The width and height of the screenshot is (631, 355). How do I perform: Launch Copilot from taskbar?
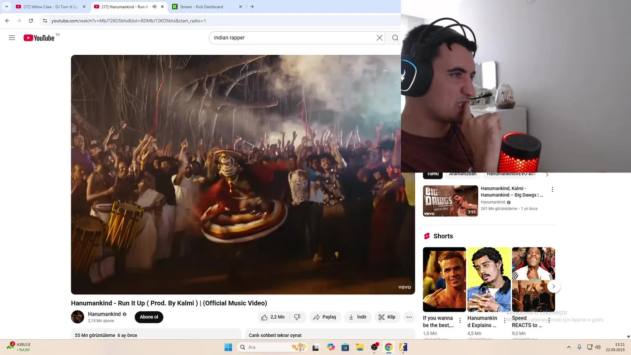coord(331,347)
